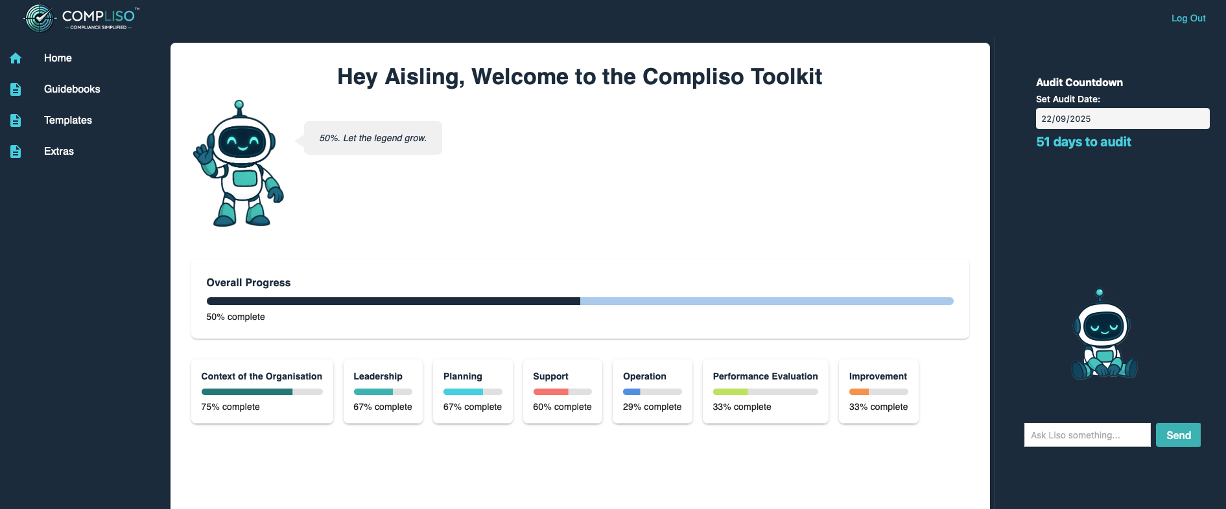Open the Operation card title
Viewport: 1226px width, 509px height.
click(644, 376)
